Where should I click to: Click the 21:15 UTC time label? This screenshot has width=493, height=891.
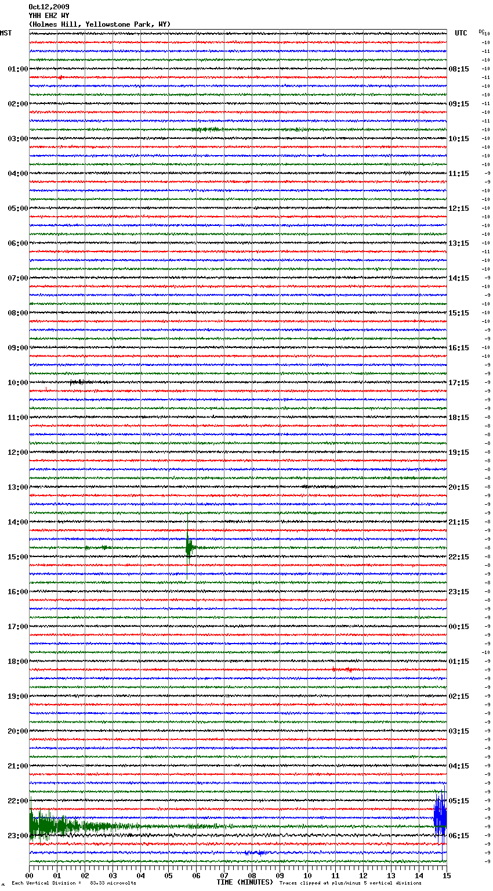(459, 522)
